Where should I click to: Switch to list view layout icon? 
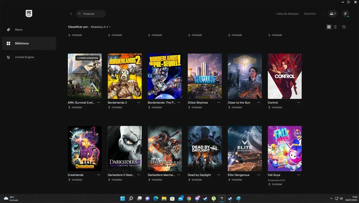pos(335,27)
